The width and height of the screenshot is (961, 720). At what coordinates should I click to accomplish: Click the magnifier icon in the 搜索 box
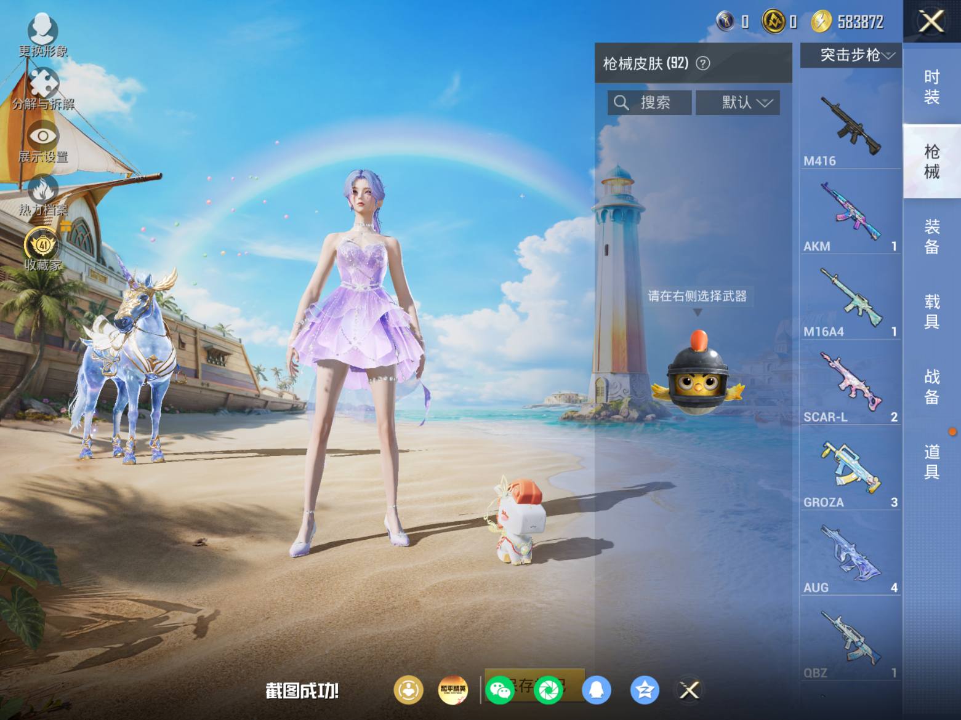click(621, 103)
